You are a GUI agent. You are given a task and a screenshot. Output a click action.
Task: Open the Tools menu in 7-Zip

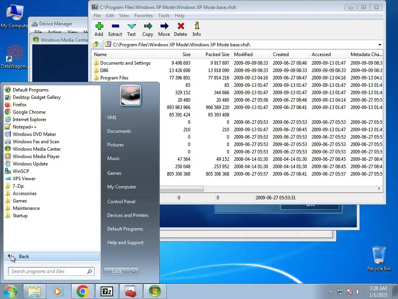click(164, 16)
